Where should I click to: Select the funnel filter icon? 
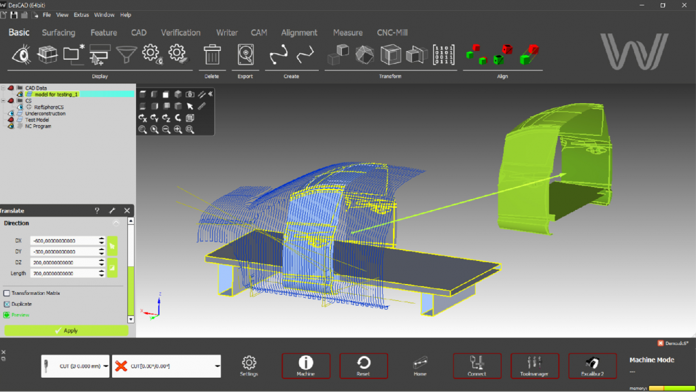coord(126,54)
